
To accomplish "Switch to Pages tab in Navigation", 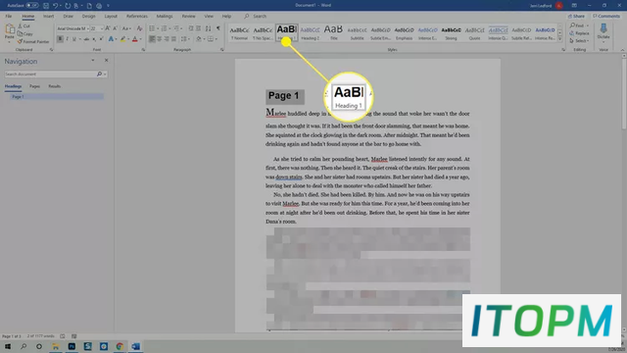I will pyautogui.click(x=35, y=86).
